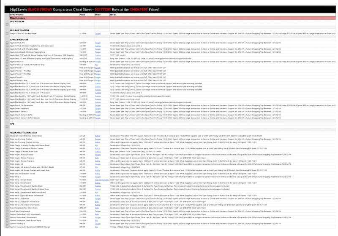Screen dimensions: 338x236
Task: Select the Price column header
Action: (x=87, y=15)
